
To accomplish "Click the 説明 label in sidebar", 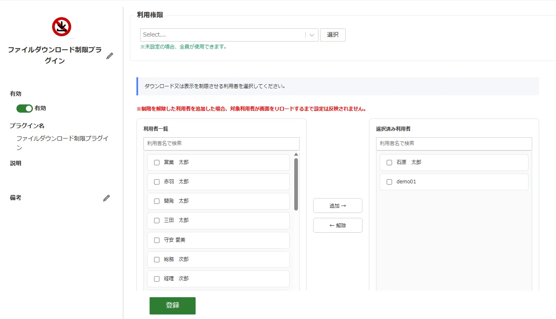I will pos(16,163).
